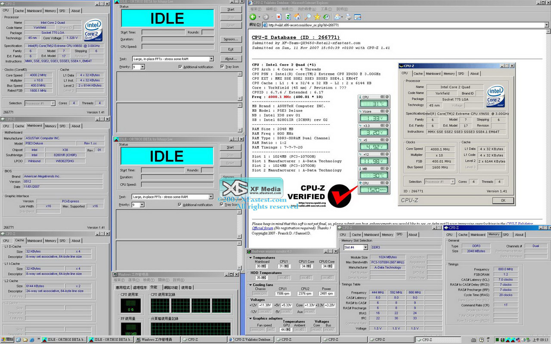Click the 7.0 clocks CAS# Latency value
Viewport: 551px width, 344px height.
click(x=505, y=279)
